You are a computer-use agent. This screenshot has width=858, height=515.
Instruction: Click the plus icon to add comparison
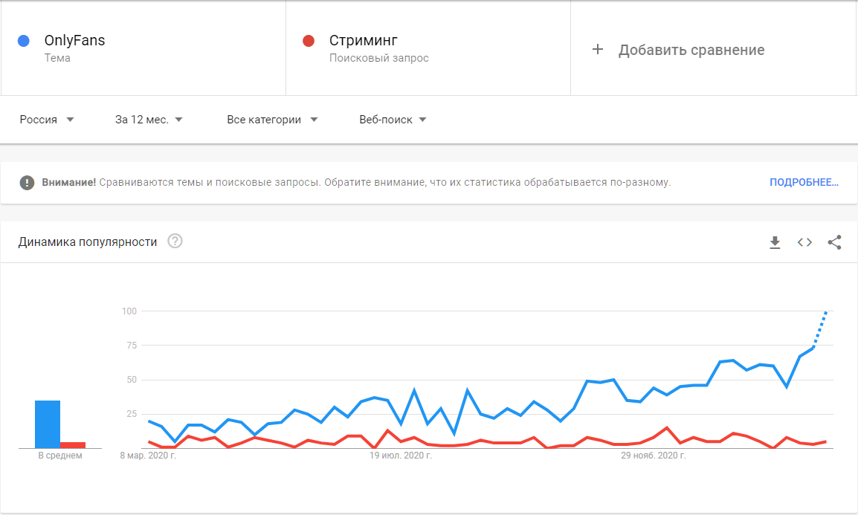[598, 50]
